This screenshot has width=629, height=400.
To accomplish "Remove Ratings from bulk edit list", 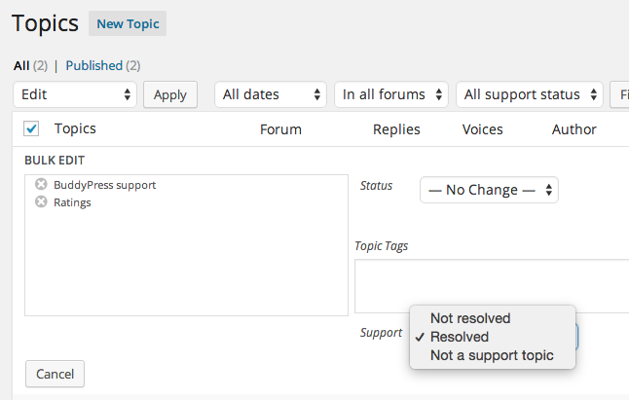I will (41, 202).
